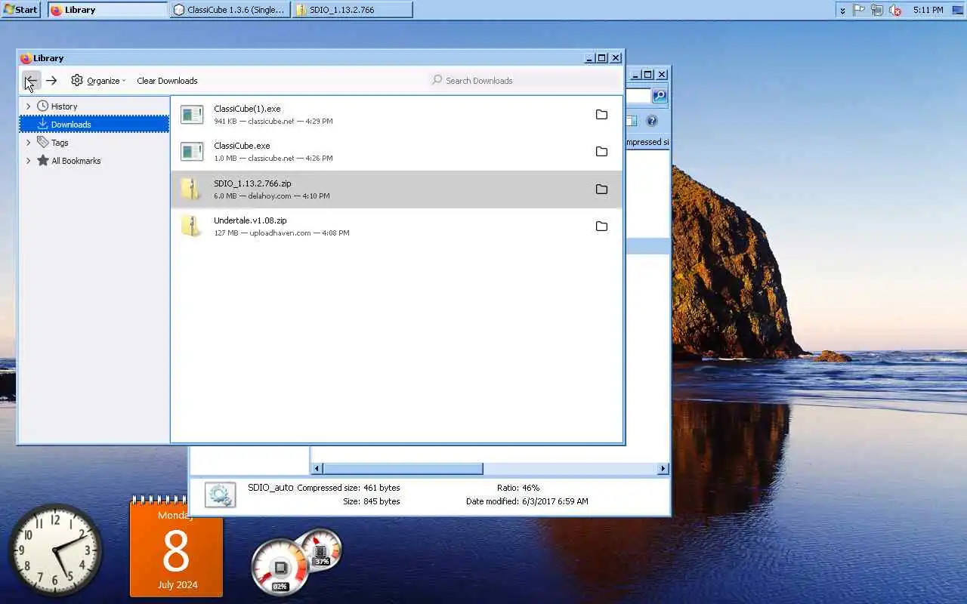
Task: Show hidden tray icons chevron
Action: pos(842,11)
